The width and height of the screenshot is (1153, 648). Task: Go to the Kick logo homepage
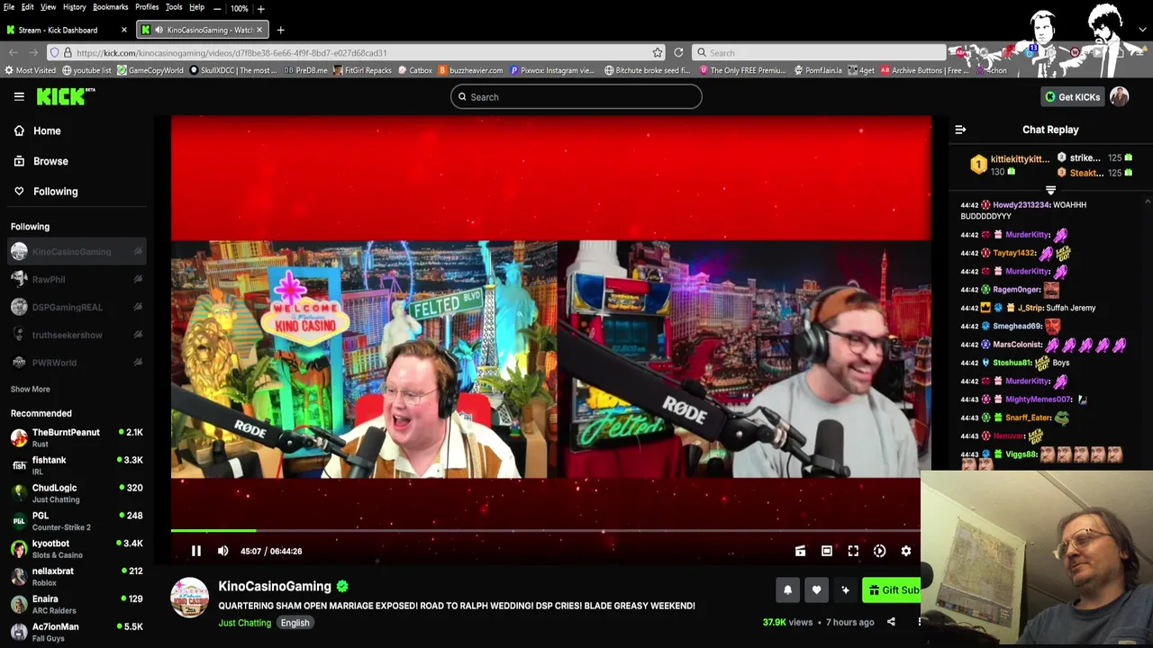pos(66,96)
